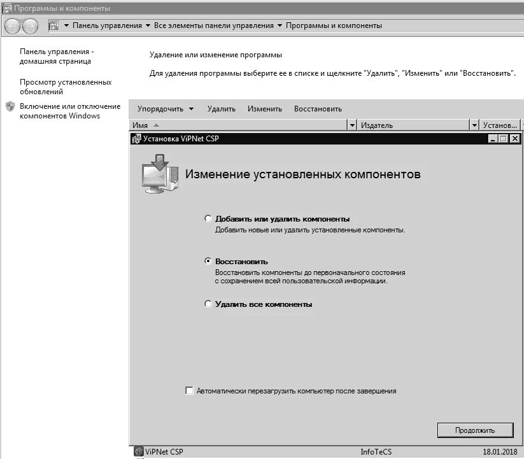Click 'Программы и компоненты' breadcrumb

point(334,25)
